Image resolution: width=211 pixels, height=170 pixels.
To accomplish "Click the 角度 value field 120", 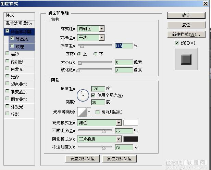I will tap(98, 89).
